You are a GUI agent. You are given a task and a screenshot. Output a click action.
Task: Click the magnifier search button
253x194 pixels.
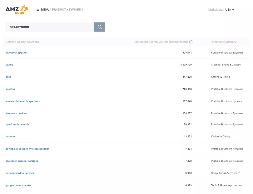(100, 27)
